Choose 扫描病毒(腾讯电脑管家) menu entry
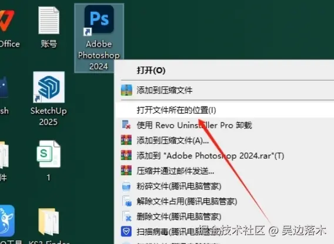Image resolution: width=334 pixels, height=244 pixels. pos(225,232)
